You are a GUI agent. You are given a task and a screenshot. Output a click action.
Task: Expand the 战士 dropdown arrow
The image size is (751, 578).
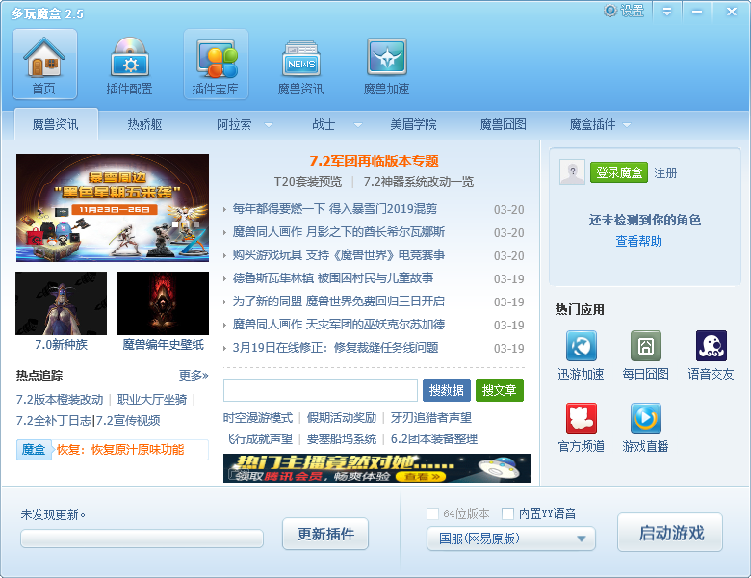pyautogui.click(x=358, y=125)
